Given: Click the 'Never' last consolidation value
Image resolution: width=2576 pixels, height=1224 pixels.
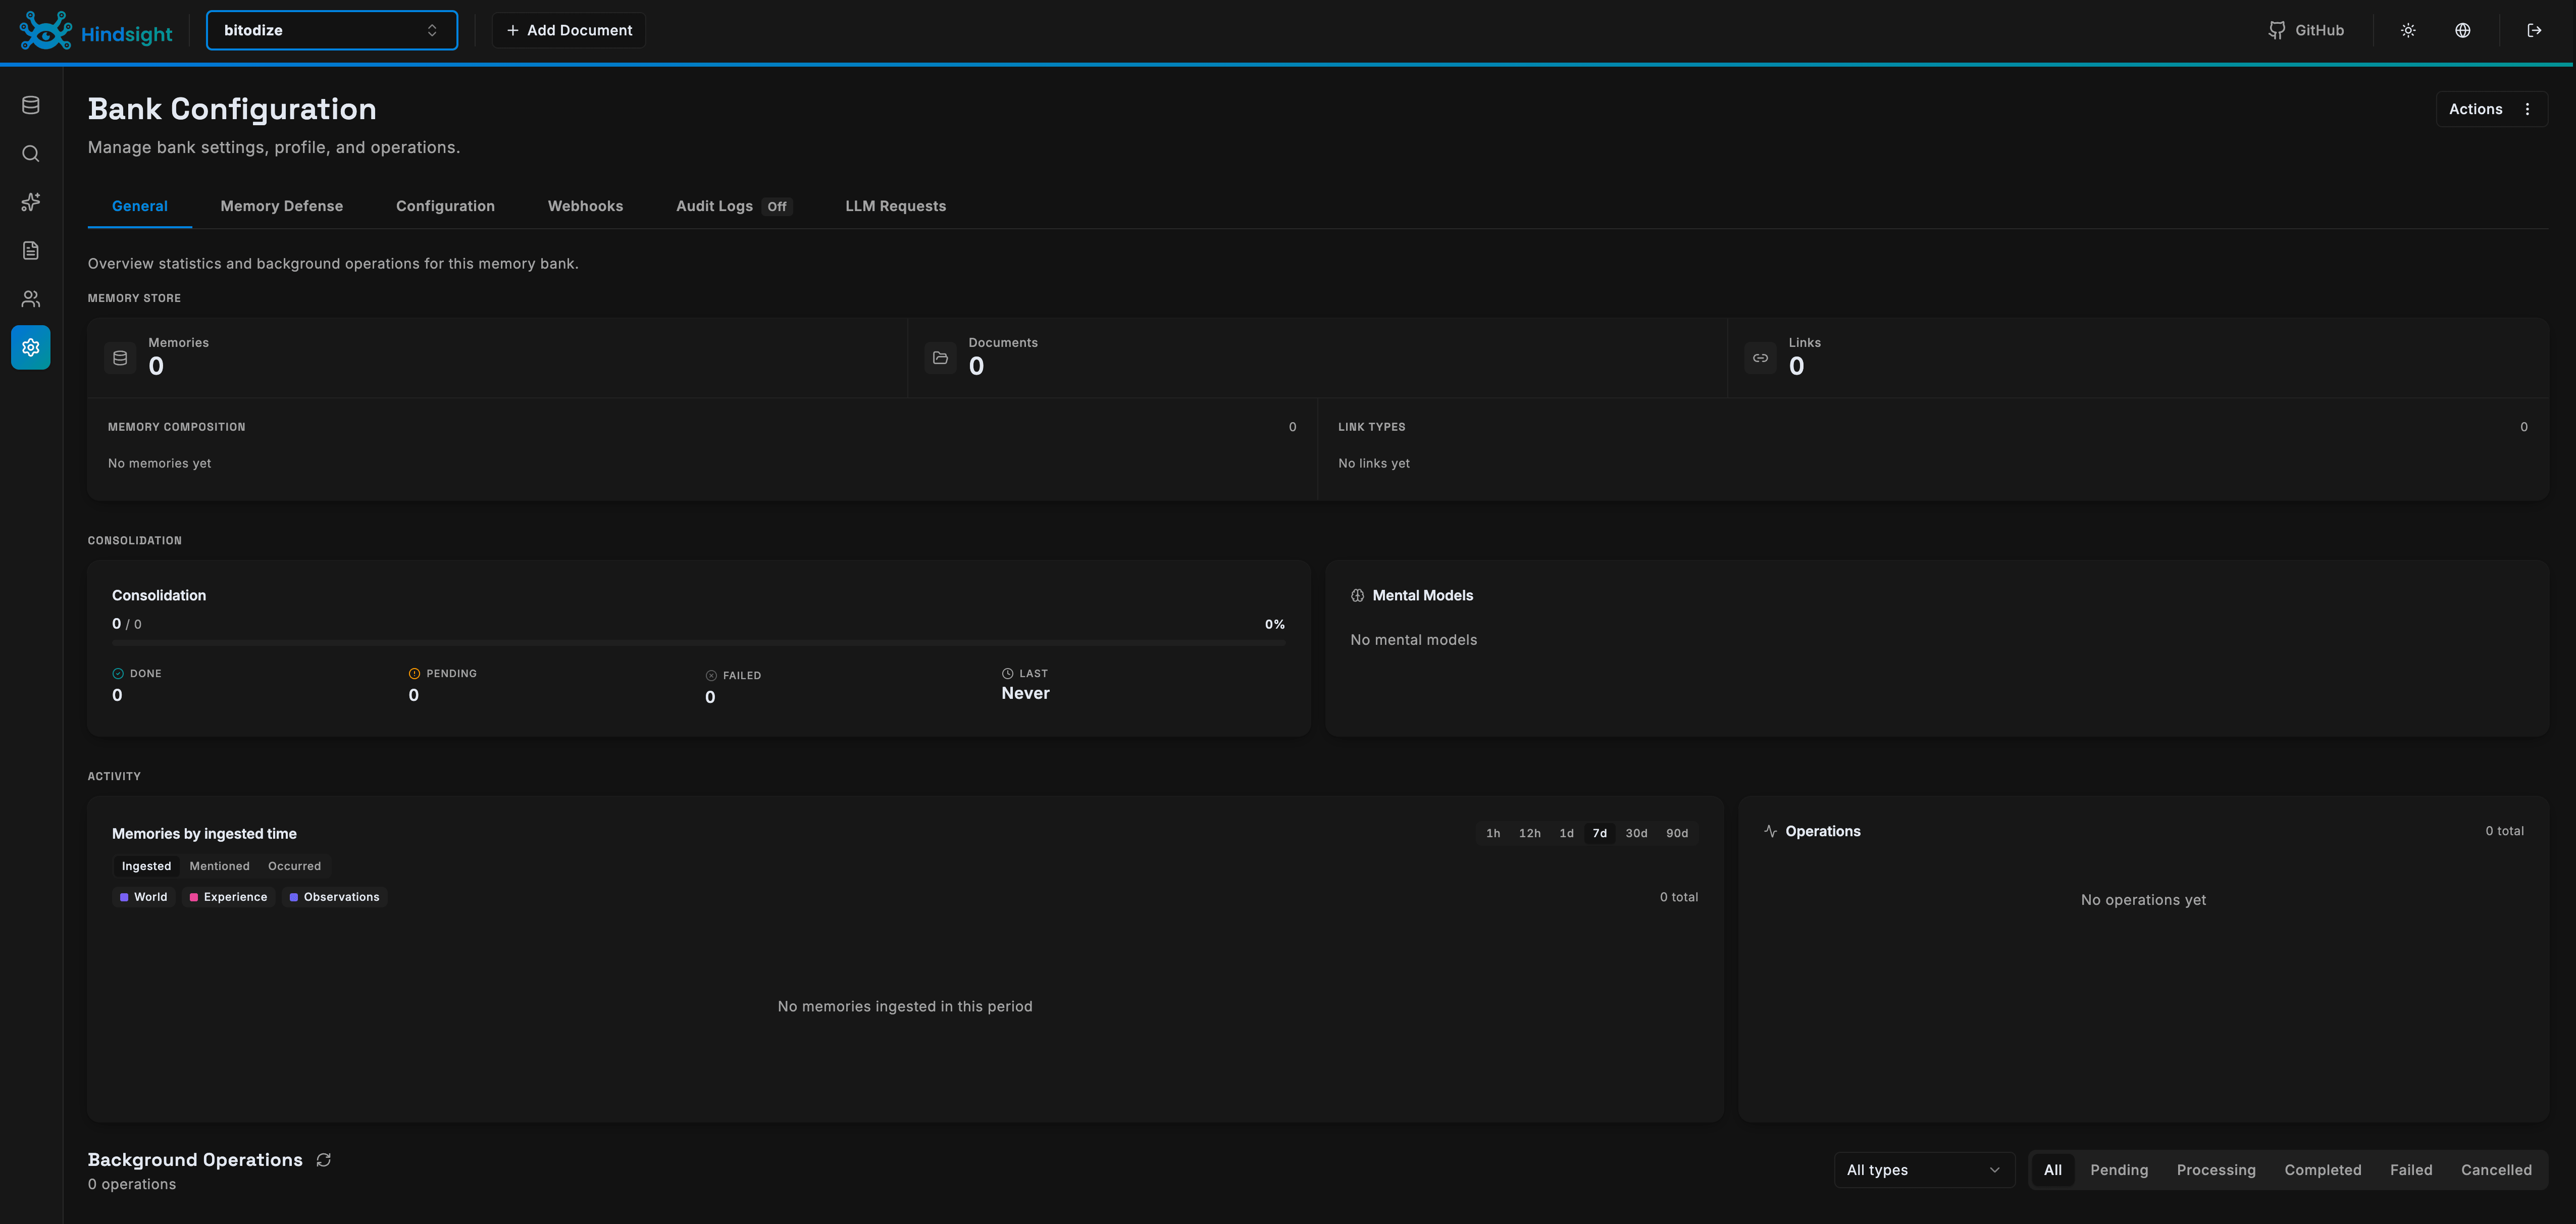Looking at the screenshot, I should pos(1025,693).
